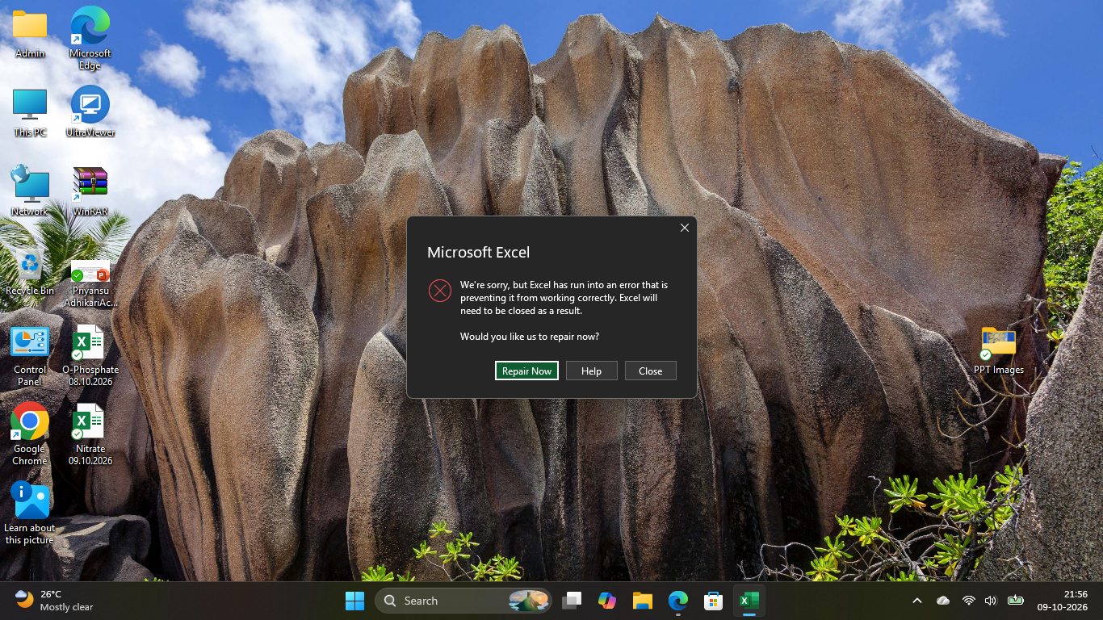Select the Admin folder desktop icon
The height and width of the screenshot is (620, 1103).
click(30, 34)
